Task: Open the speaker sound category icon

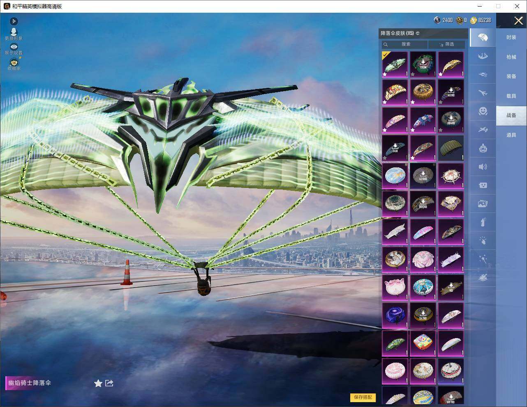Action: click(483, 167)
